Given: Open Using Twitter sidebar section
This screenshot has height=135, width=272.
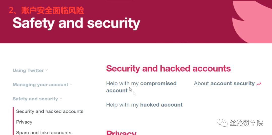Looking at the screenshot, I should click(x=28, y=71).
